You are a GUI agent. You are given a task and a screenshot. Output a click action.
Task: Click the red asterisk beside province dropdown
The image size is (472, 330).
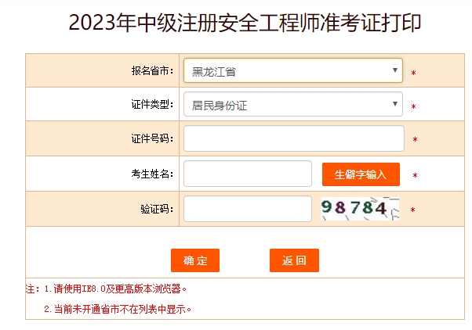point(413,73)
